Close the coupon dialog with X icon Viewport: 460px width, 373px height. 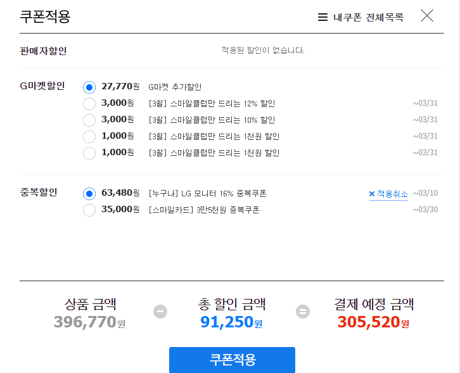coord(427,16)
